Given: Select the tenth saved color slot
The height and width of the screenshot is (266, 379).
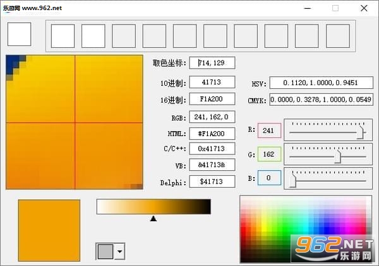Looking at the screenshot, I should (338, 36).
